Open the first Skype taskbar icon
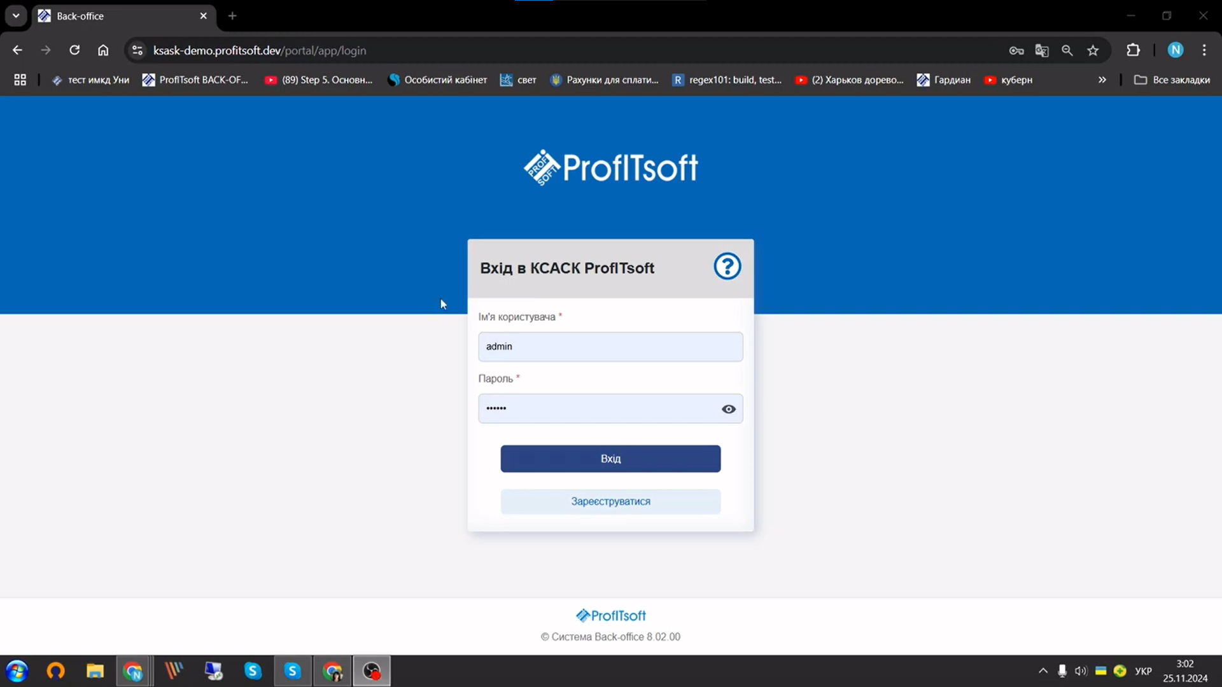The width and height of the screenshot is (1222, 687). coord(253,671)
